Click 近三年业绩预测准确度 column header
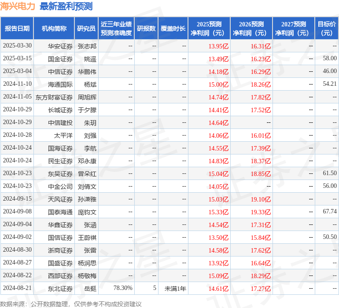 pos(116,29)
